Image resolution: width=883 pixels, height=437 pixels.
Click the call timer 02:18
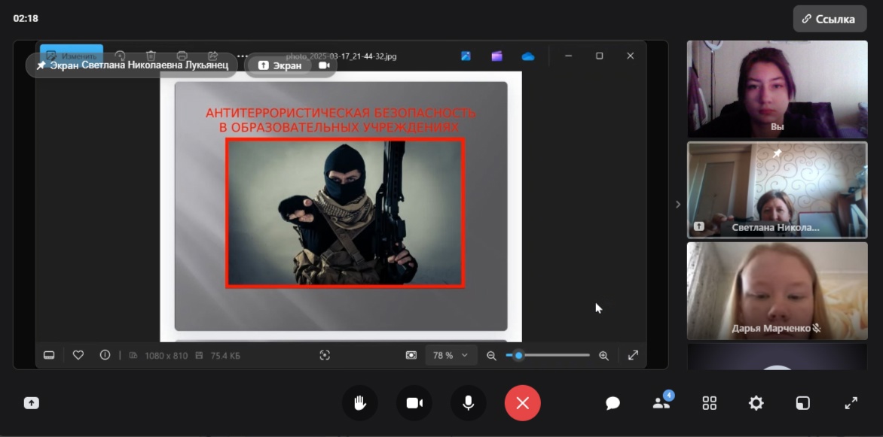(26, 18)
